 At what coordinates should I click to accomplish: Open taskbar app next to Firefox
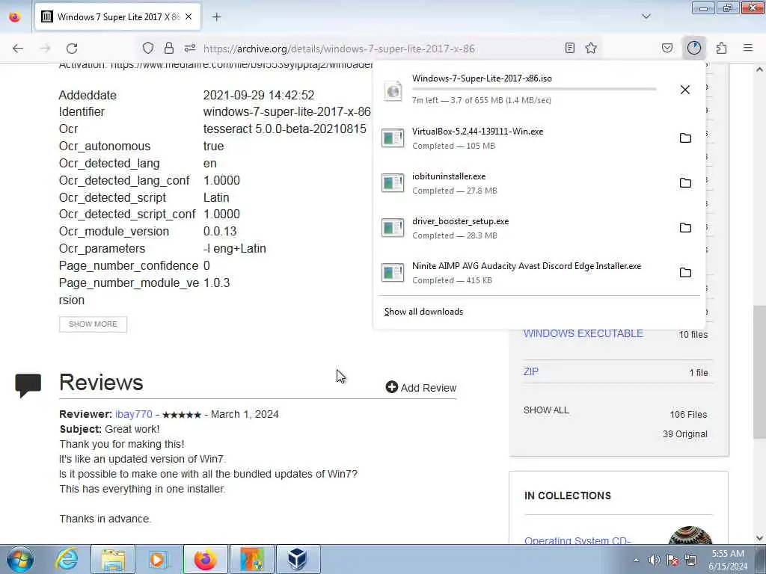point(252,559)
